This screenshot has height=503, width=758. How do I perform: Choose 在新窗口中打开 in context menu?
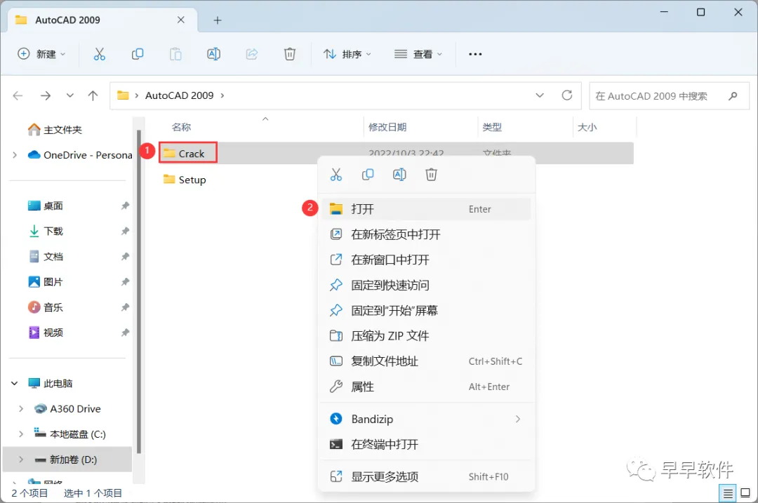pyautogui.click(x=427, y=260)
